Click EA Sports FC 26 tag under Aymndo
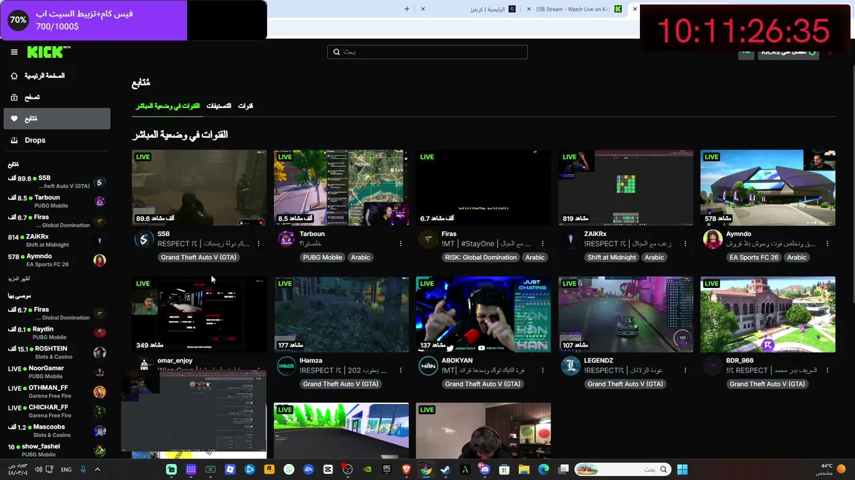 [753, 257]
